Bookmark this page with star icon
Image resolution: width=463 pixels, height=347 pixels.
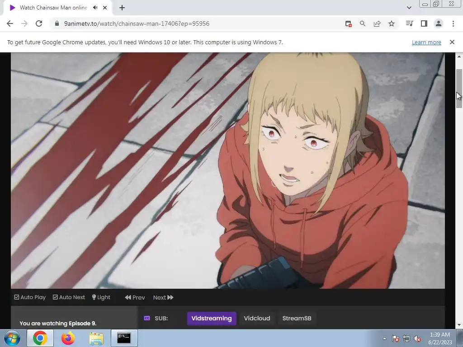point(392,23)
